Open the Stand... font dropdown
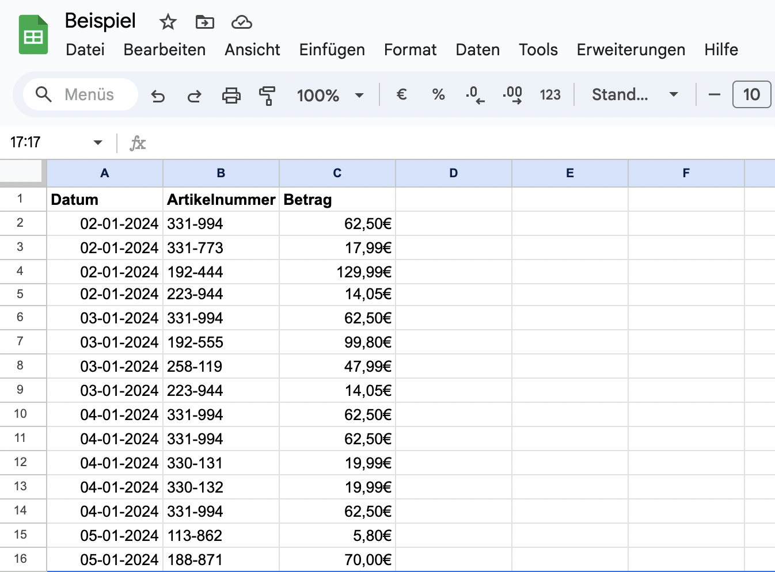The image size is (775, 572). (635, 94)
